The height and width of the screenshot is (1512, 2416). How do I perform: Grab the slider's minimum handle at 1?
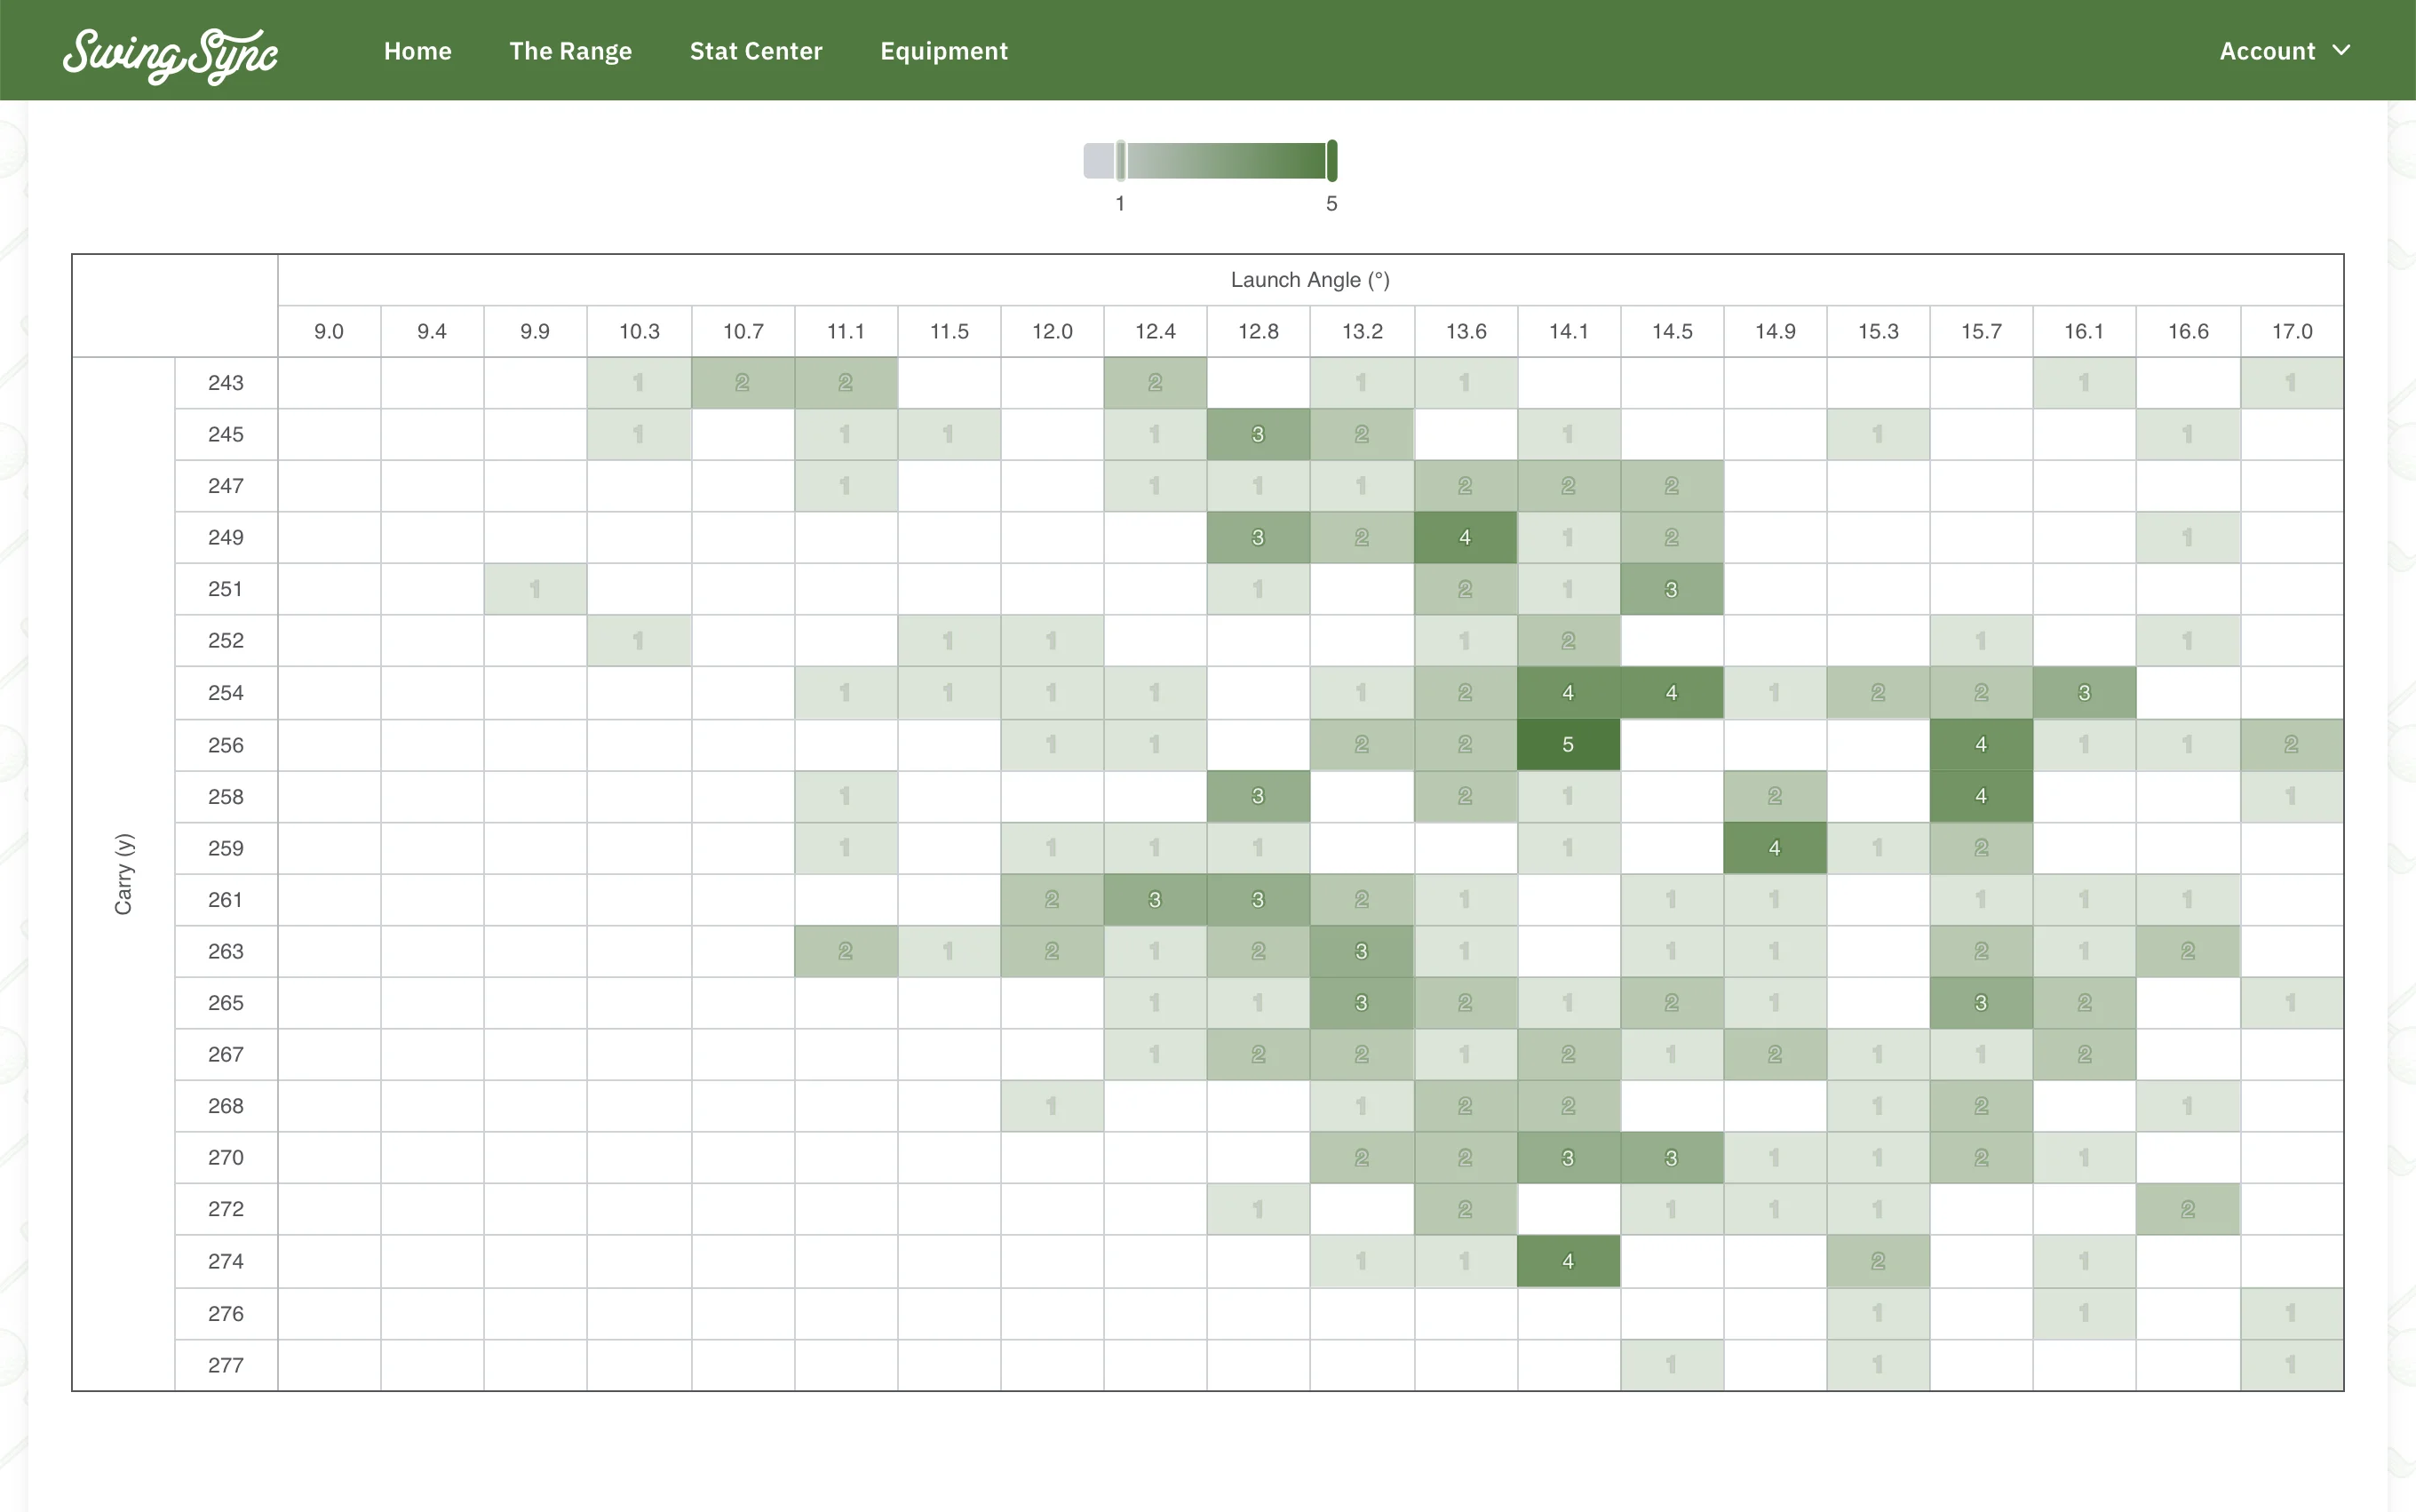tap(1121, 161)
